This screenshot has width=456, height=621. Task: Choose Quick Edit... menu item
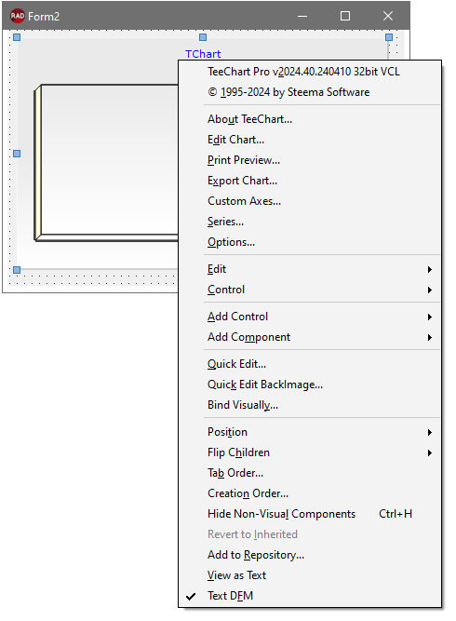[x=310, y=364]
